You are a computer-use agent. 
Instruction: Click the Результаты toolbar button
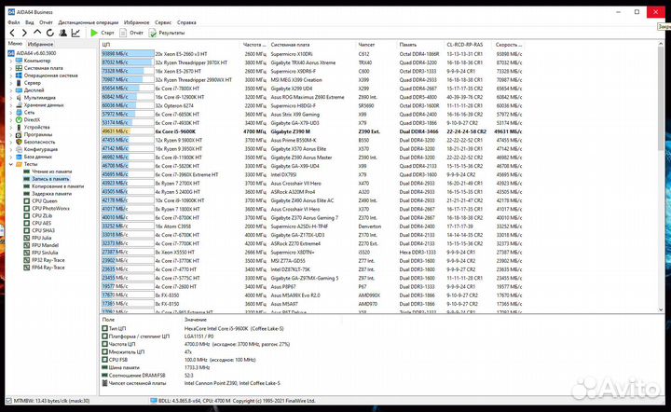[x=167, y=33]
